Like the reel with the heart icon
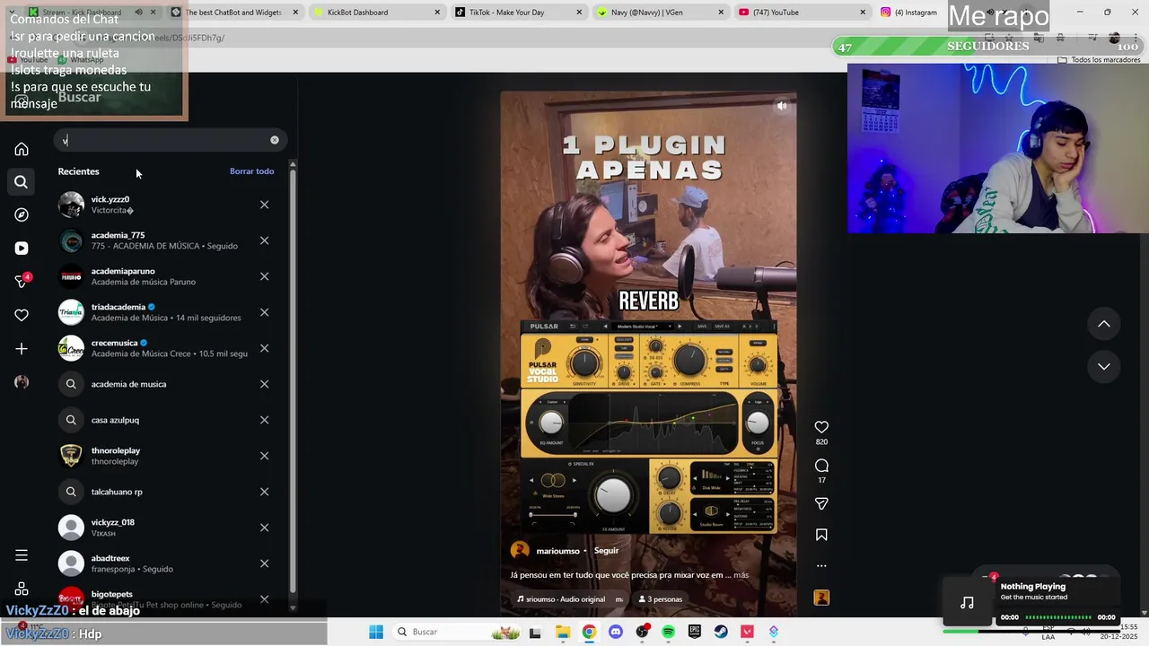This screenshot has height=646, width=1149. pos(821,427)
